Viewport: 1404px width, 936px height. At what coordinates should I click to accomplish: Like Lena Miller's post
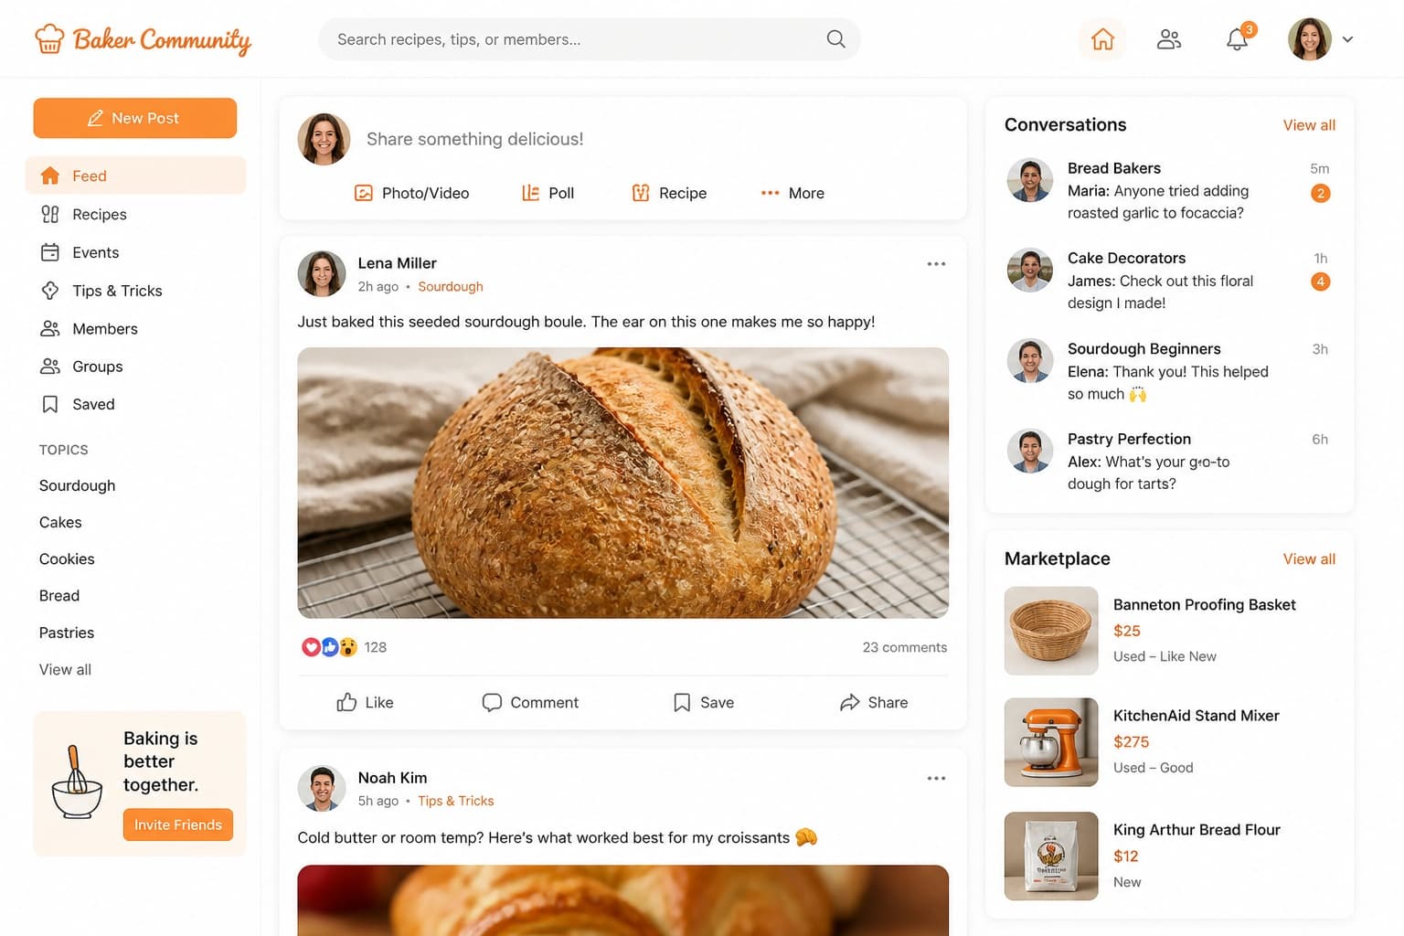365,702
